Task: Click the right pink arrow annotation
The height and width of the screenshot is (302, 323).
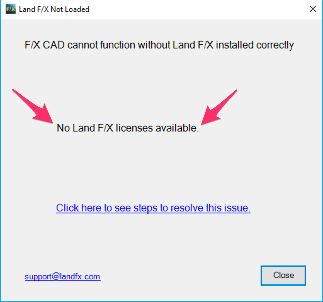Action: (x=219, y=107)
